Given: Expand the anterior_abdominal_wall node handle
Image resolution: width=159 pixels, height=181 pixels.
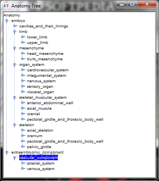Looking at the screenshot, I should 23,103.
